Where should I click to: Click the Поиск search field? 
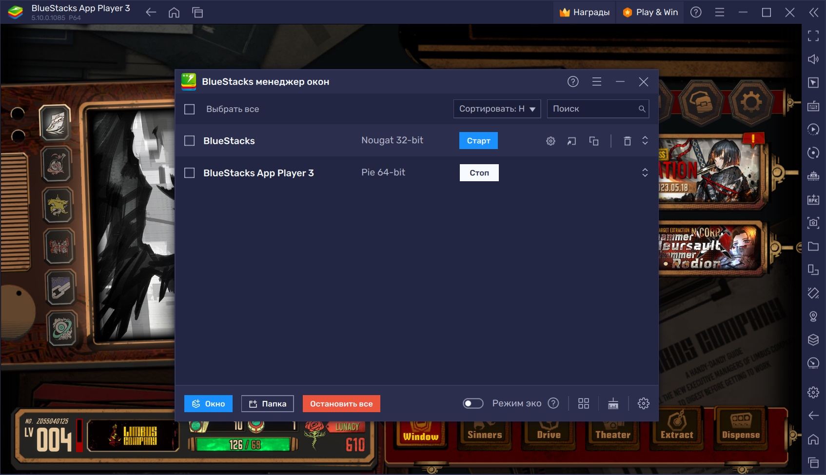(x=598, y=109)
